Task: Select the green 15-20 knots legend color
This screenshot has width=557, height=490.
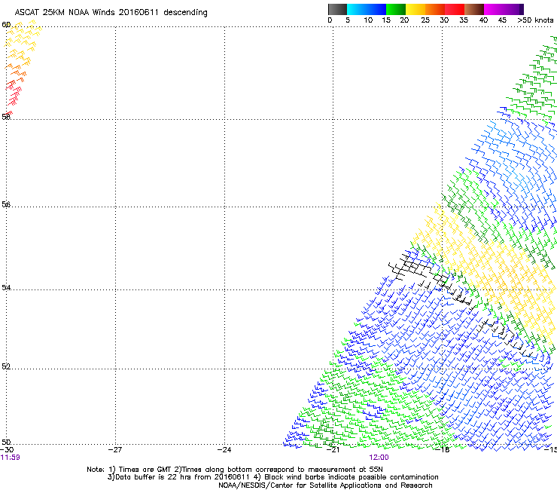Action: pos(396,9)
